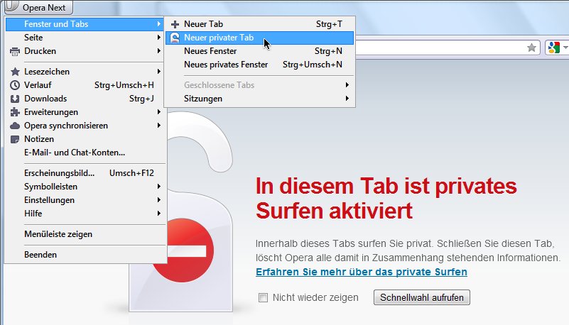Image resolution: width=569 pixels, height=325 pixels.
Task: Open Verlauf from the menu
Action: click(86, 85)
